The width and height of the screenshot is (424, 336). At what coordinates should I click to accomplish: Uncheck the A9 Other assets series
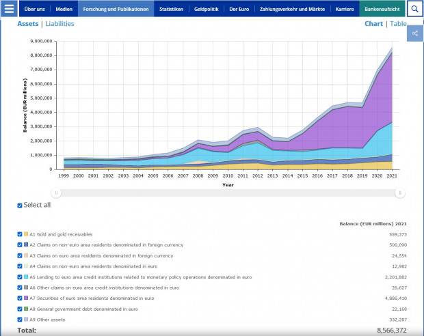coord(20,320)
